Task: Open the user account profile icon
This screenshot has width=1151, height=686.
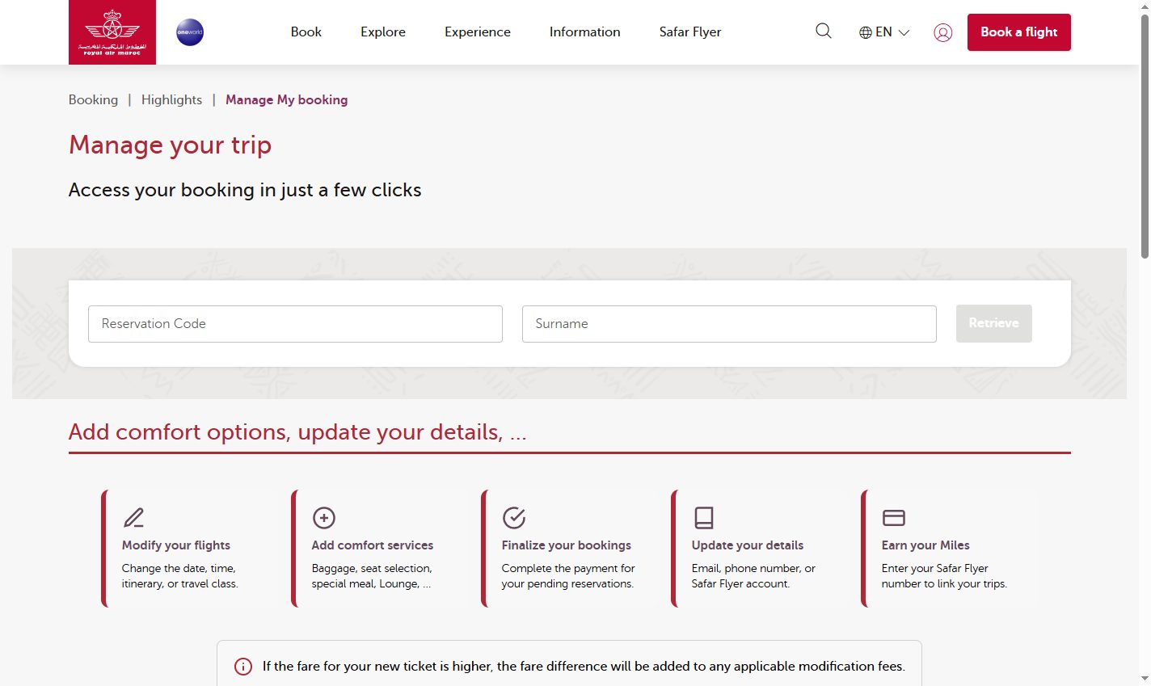Action: (942, 32)
